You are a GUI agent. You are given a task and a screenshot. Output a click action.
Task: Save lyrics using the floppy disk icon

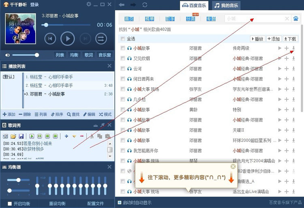click(x=21, y=136)
